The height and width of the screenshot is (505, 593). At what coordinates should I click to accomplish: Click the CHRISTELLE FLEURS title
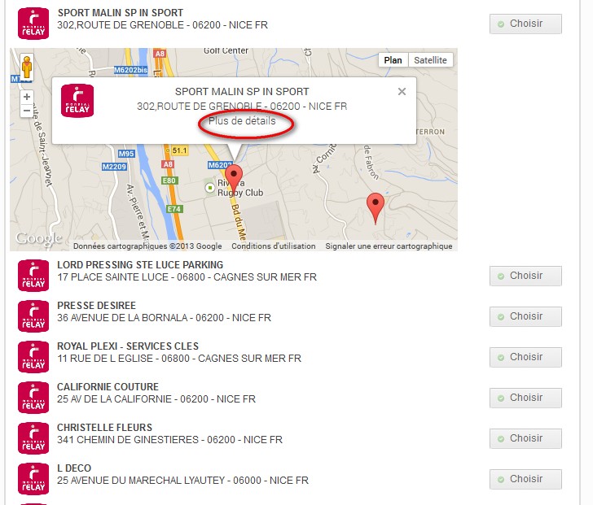[x=105, y=428]
